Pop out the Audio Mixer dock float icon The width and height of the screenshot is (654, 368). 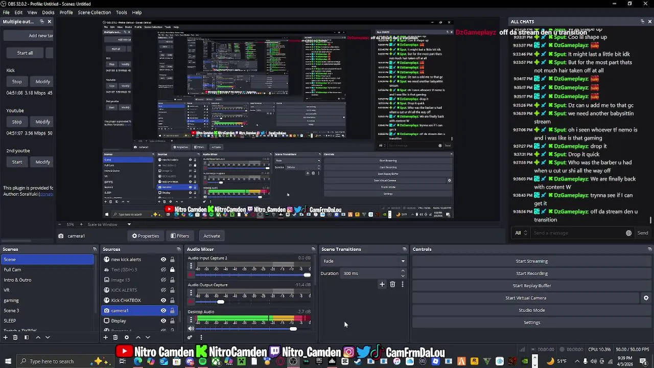coord(313,249)
